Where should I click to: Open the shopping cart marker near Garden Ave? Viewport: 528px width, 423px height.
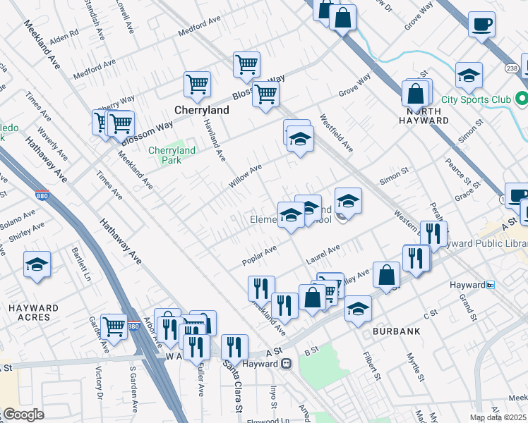coord(114,326)
